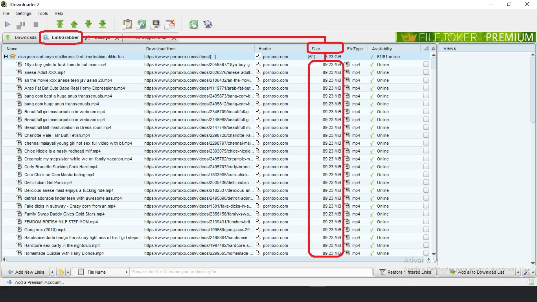
Task: Click the hoster icon in the video 2298728 row
Action: 258,135
